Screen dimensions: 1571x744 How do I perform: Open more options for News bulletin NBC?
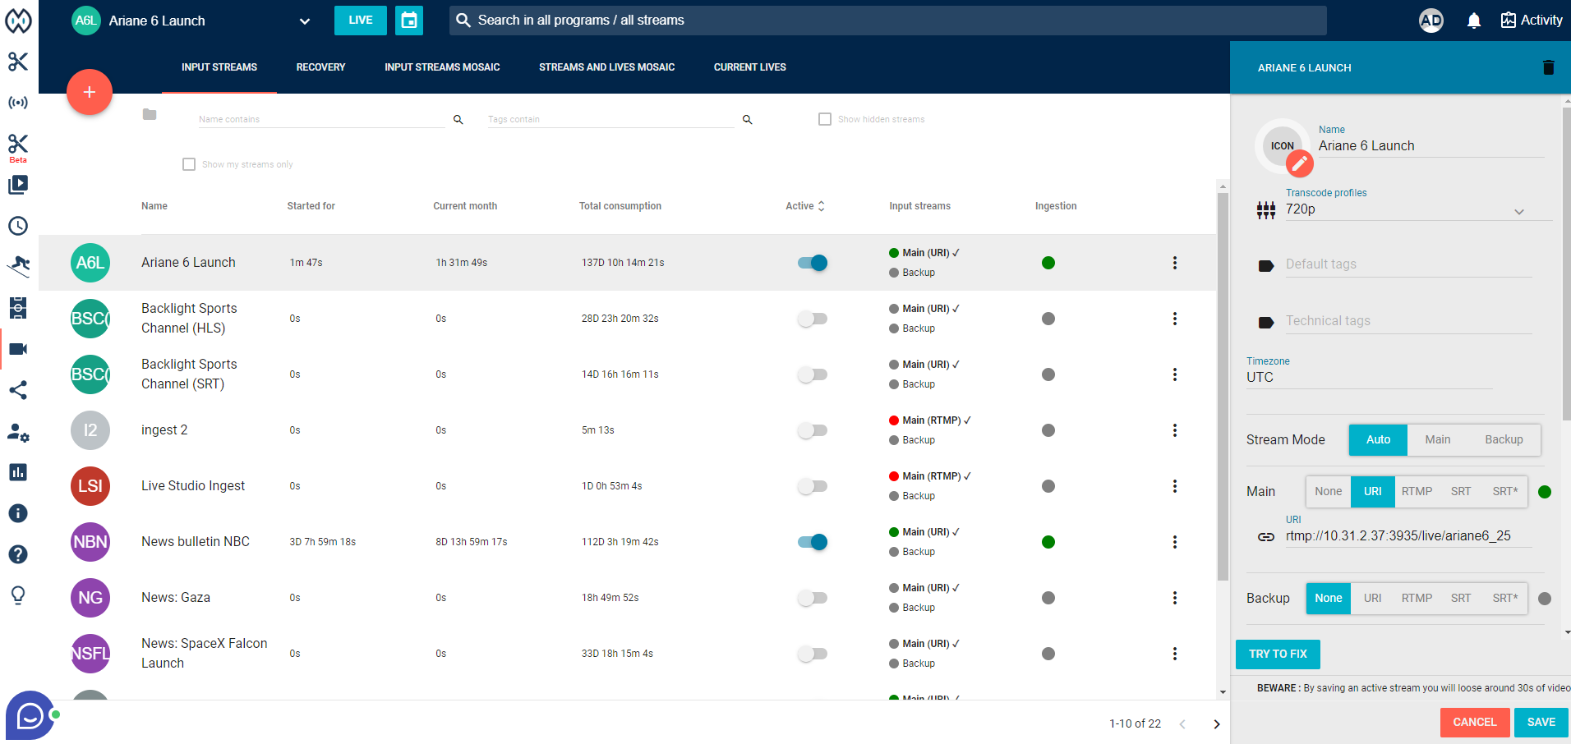point(1174,542)
